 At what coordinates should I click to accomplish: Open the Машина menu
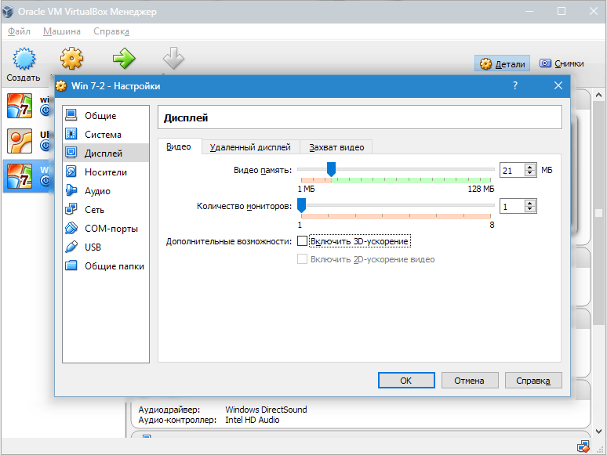(x=62, y=31)
